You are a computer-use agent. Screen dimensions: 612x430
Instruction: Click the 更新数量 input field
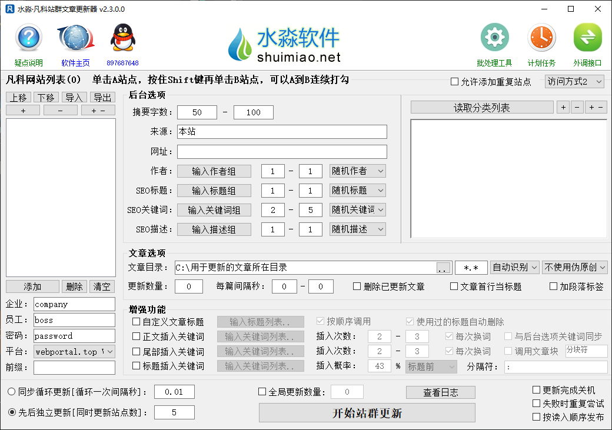(x=189, y=286)
